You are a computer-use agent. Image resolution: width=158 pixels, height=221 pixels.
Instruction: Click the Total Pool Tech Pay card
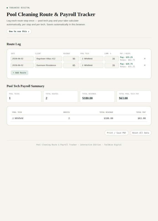134,97
